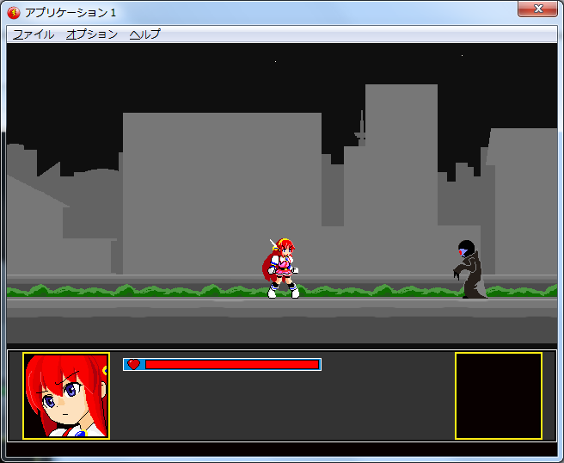
Task: Click the large gray building in center
Action: [222, 189]
